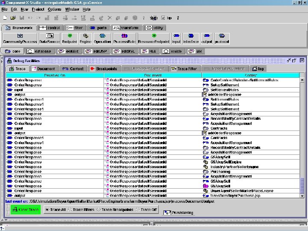Open the Trace Filter debug tab
Screen dimensions: 308x231
[184, 69]
